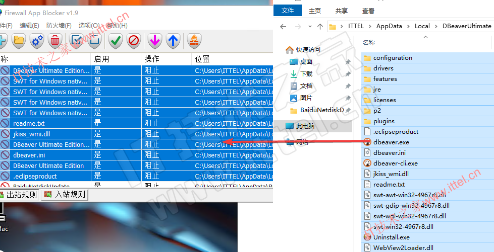Select 文档 in the navigation pane
Viewport: 494px width, 252px height.
[x=306, y=86]
